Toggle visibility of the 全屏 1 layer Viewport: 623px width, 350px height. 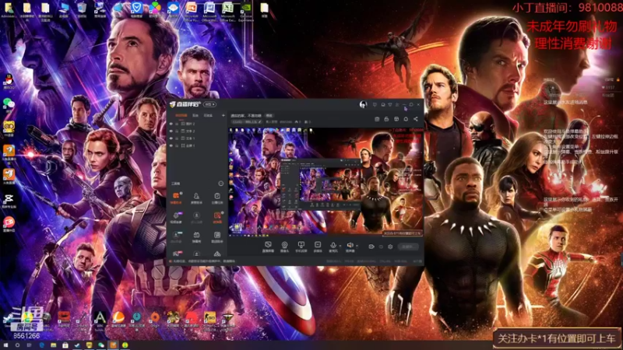pyautogui.click(x=171, y=145)
